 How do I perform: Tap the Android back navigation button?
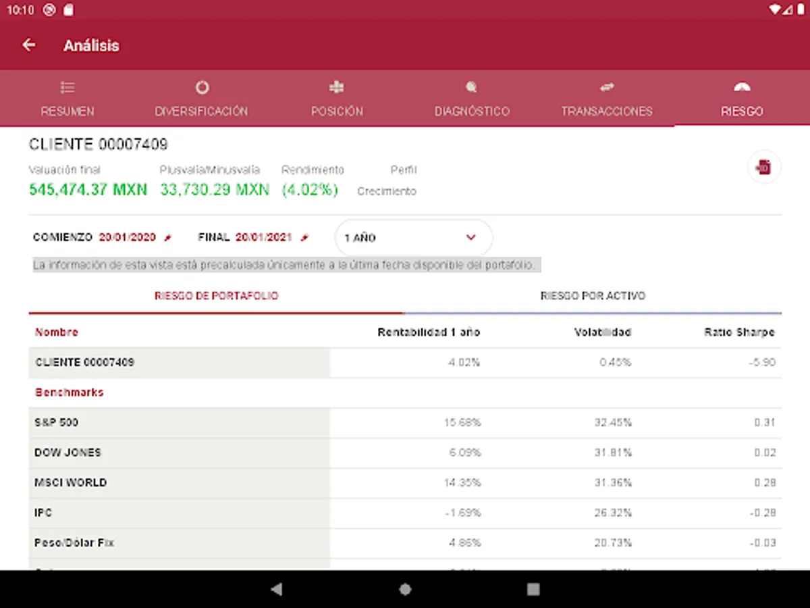point(276,589)
